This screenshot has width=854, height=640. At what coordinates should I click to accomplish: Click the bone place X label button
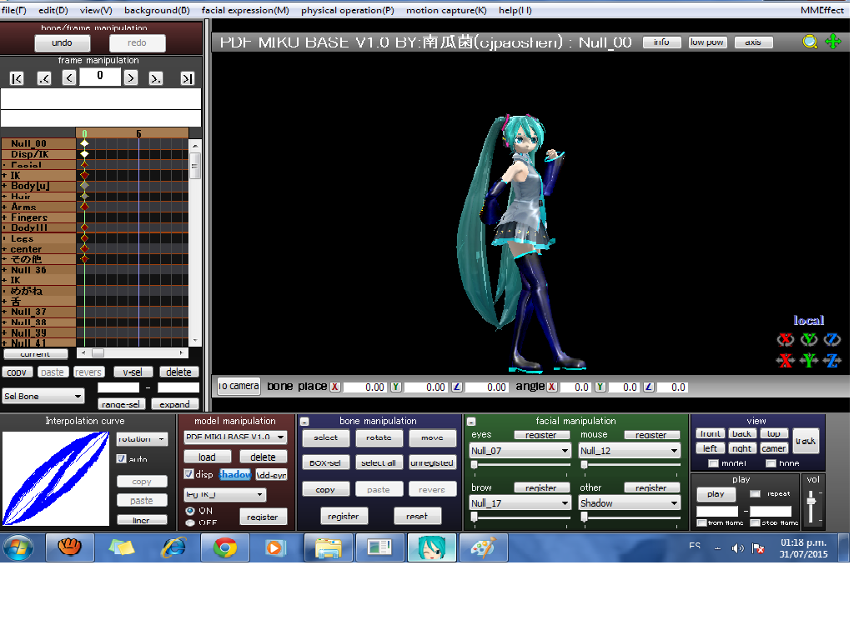point(335,387)
